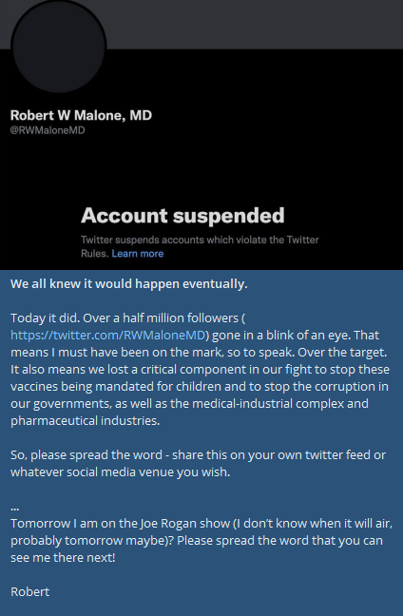Image resolution: width=403 pixels, height=616 pixels.
Task: Click the 'pharmaceutical industries.' line
Action: tap(86, 420)
